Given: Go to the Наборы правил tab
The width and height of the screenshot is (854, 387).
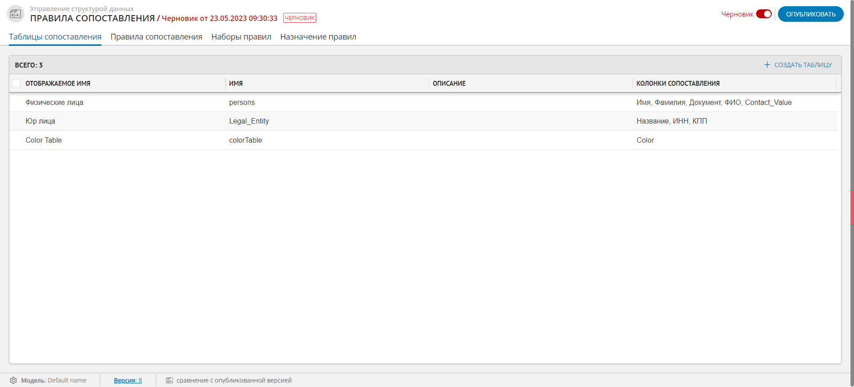Looking at the screenshot, I should 241,37.
